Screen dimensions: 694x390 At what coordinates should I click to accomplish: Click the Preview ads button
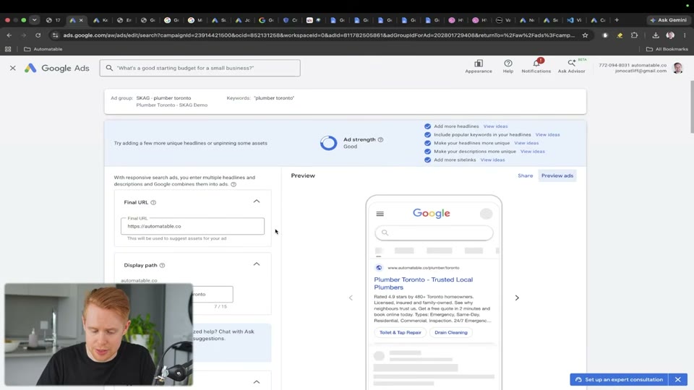click(x=557, y=176)
